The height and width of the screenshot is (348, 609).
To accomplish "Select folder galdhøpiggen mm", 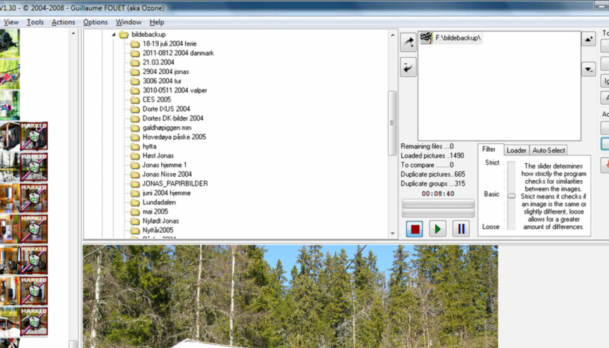I will click(167, 128).
